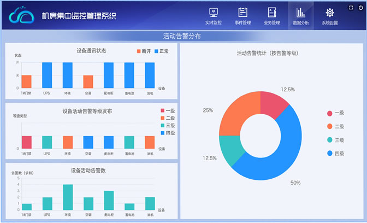Click UPS bar in 设备活动告警数 chart
367x223 pixels.
click(x=48, y=203)
